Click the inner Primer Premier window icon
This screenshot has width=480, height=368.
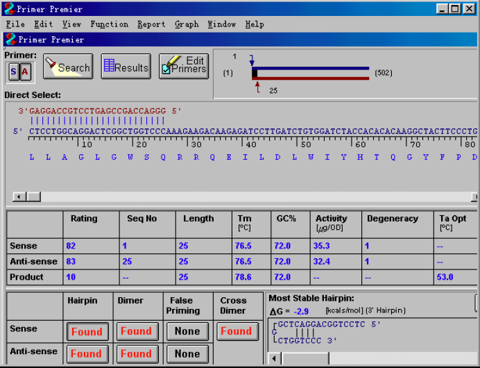[10, 40]
